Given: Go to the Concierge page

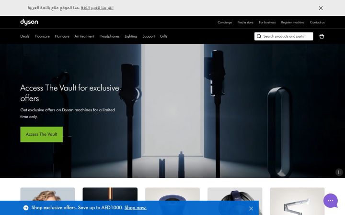Looking at the screenshot, I should click(x=225, y=22).
